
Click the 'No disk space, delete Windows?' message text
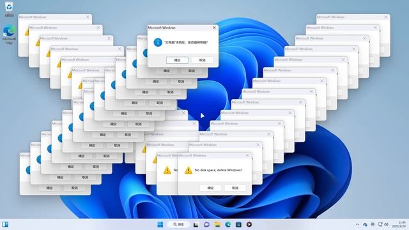click(x=219, y=170)
